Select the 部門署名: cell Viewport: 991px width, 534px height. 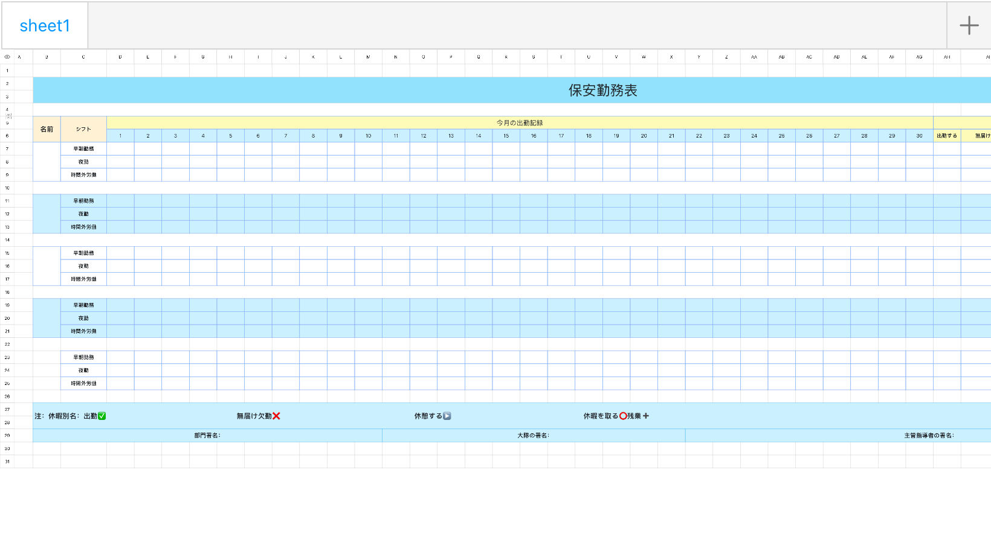pos(207,435)
